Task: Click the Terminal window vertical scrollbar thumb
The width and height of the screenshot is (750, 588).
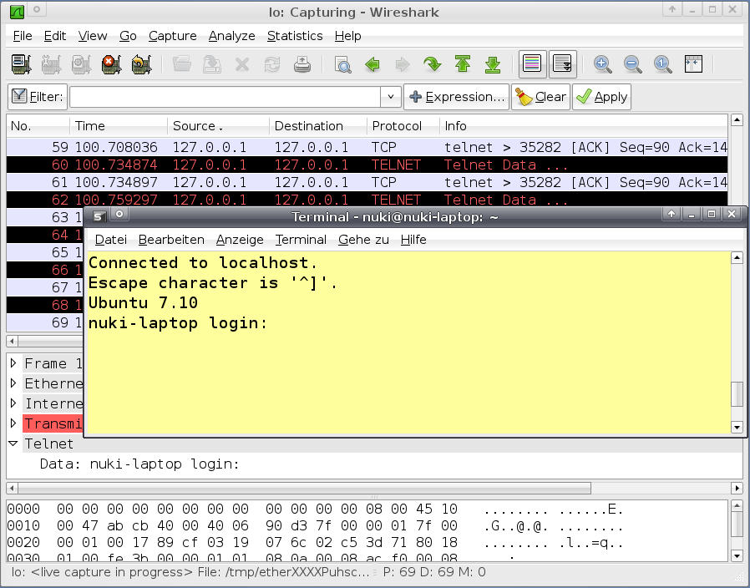Action: click(x=737, y=395)
